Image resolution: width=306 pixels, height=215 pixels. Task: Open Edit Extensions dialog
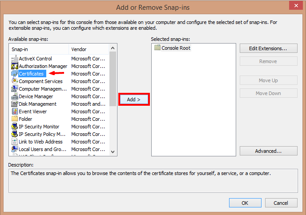pos(268,48)
